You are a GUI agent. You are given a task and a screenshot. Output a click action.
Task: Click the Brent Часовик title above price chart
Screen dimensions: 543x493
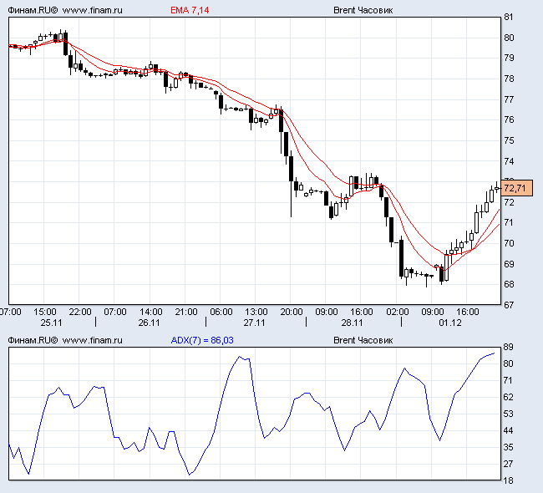point(363,11)
